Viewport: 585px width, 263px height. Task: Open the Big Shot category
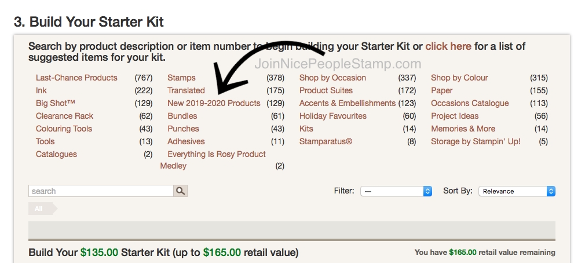click(x=56, y=103)
